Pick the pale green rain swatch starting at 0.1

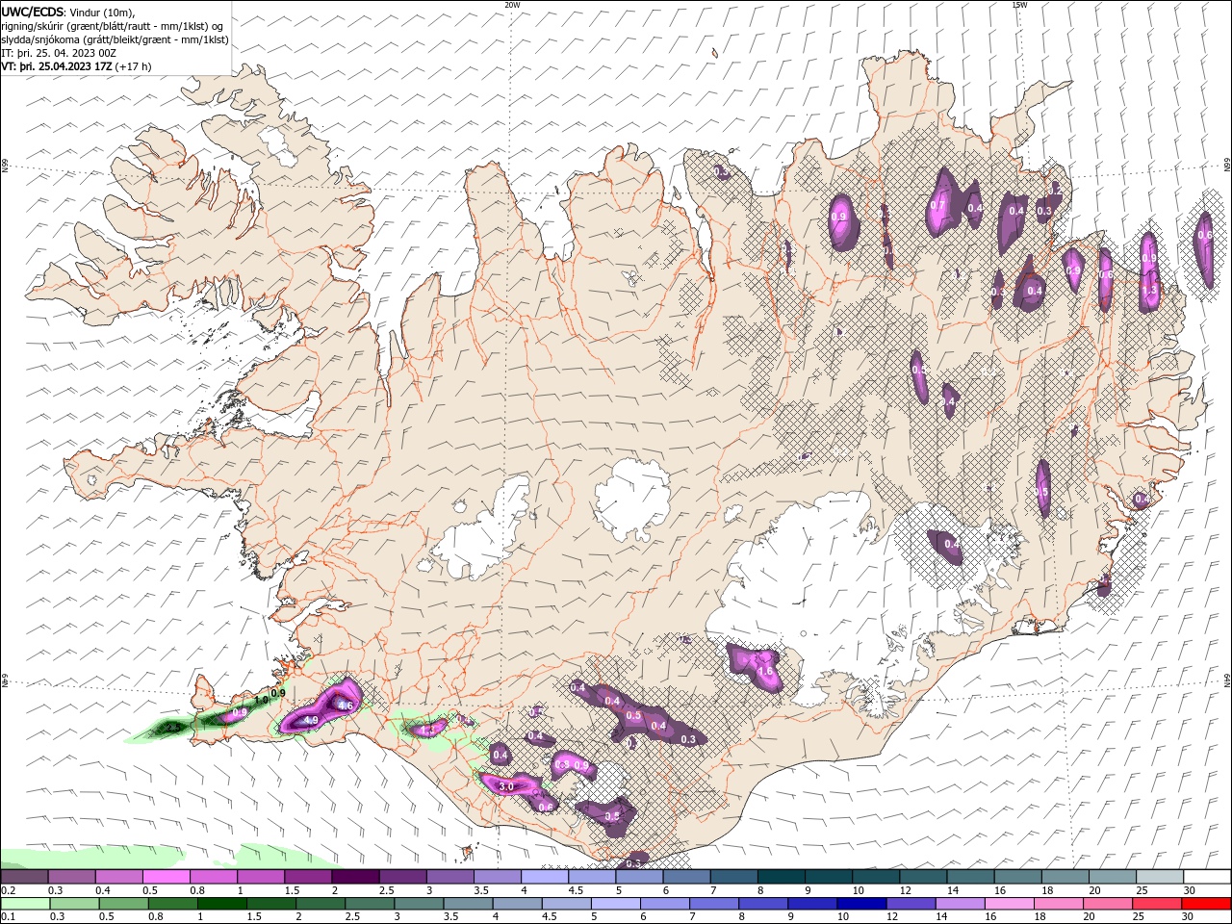coord(25,903)
